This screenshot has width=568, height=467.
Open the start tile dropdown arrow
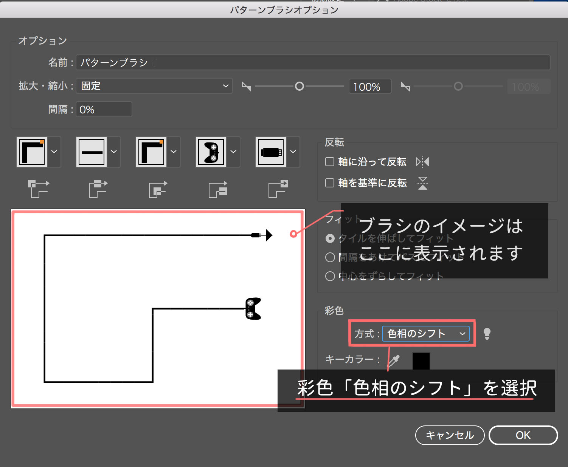[233, 152]
